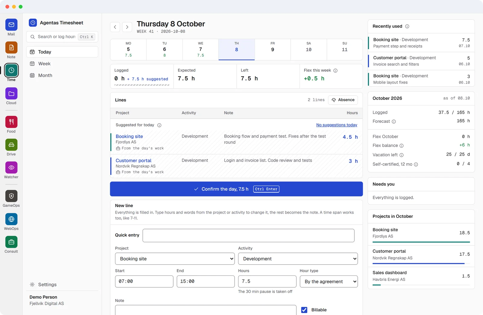This screenshot has height=315, width=483.
Task: Click the Forecast info icon
Action: [x=394, y=122]
